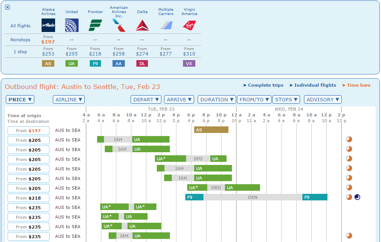Click the F9 DEN layover flight bar
The width and height of the screenshot is (381, 242).
[256, 197]
